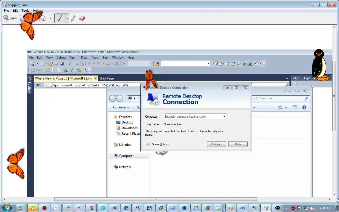
Task: Open the web toolbar overflow options arrow
Action: pyautogui.click(x=90, y=71)
